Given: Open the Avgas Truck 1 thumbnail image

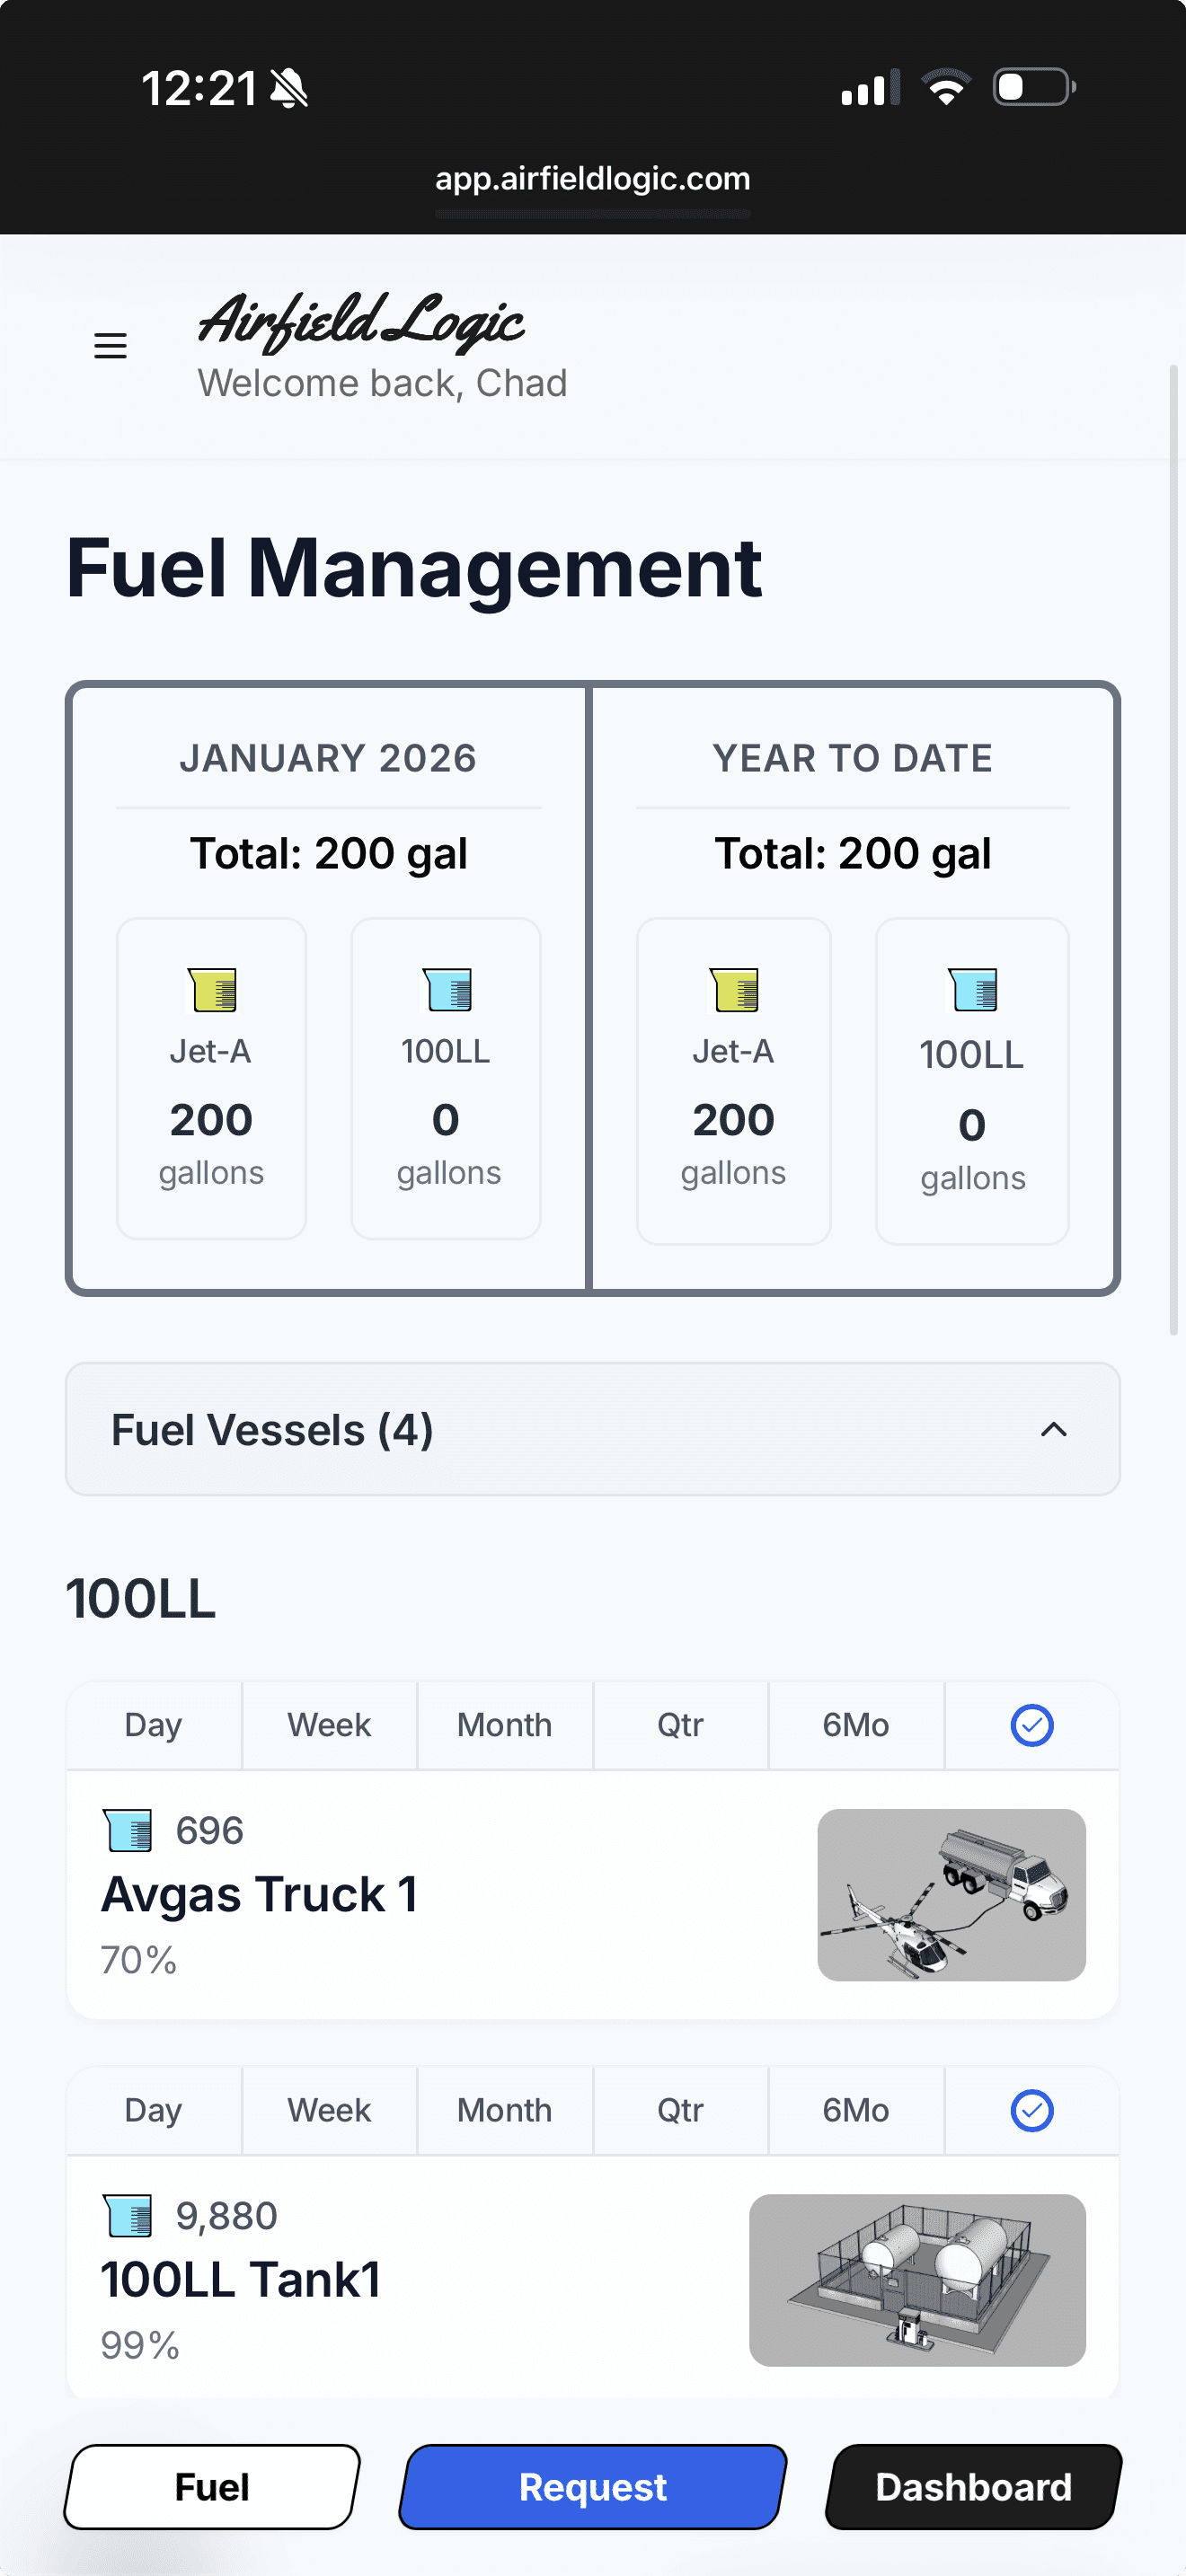Looking at the screenshot, I should [x=951, y=1894].
